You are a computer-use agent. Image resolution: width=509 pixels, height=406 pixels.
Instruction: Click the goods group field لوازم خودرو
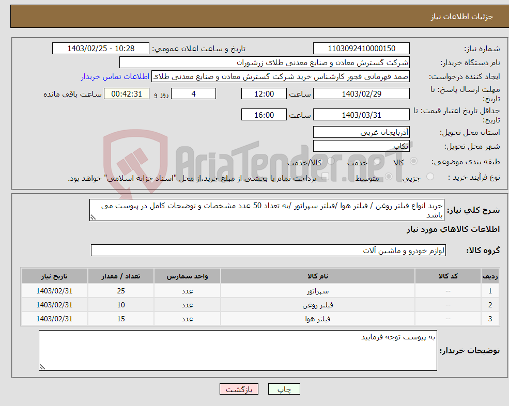[x=268, y=250]
